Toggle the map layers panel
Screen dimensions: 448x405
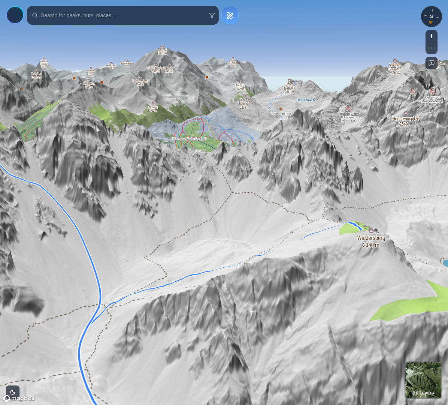[x=423, y=379]
